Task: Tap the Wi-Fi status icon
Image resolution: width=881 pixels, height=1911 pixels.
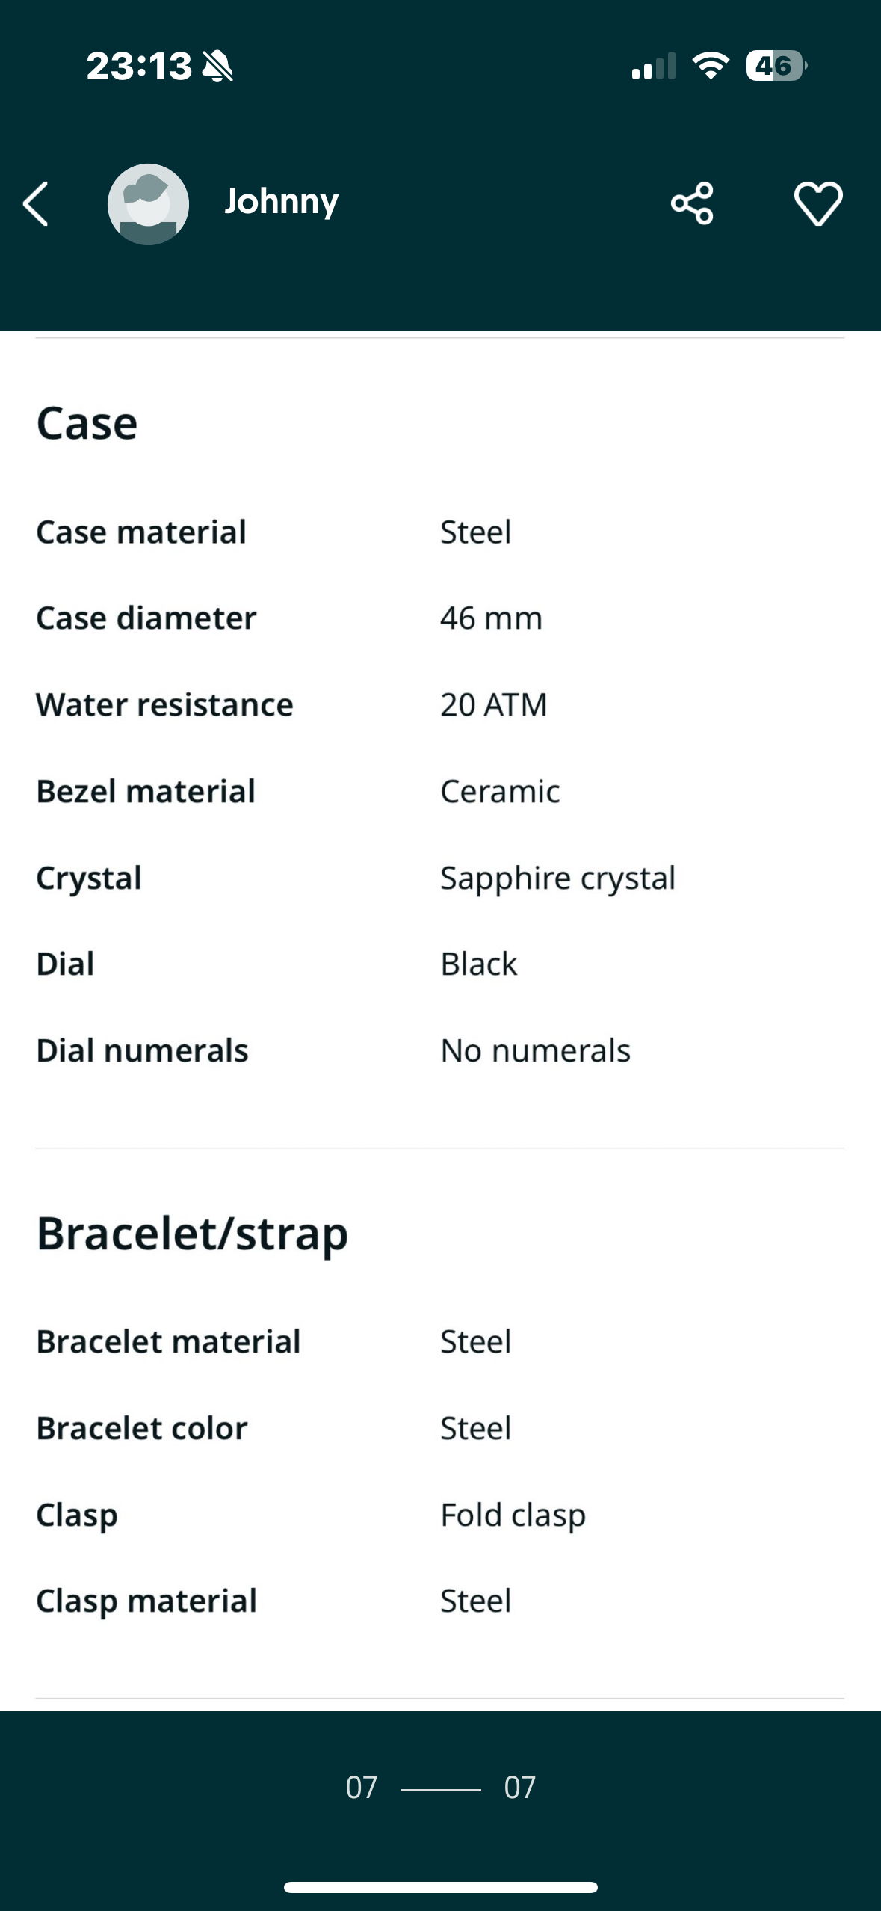Action: pos(711,66)
